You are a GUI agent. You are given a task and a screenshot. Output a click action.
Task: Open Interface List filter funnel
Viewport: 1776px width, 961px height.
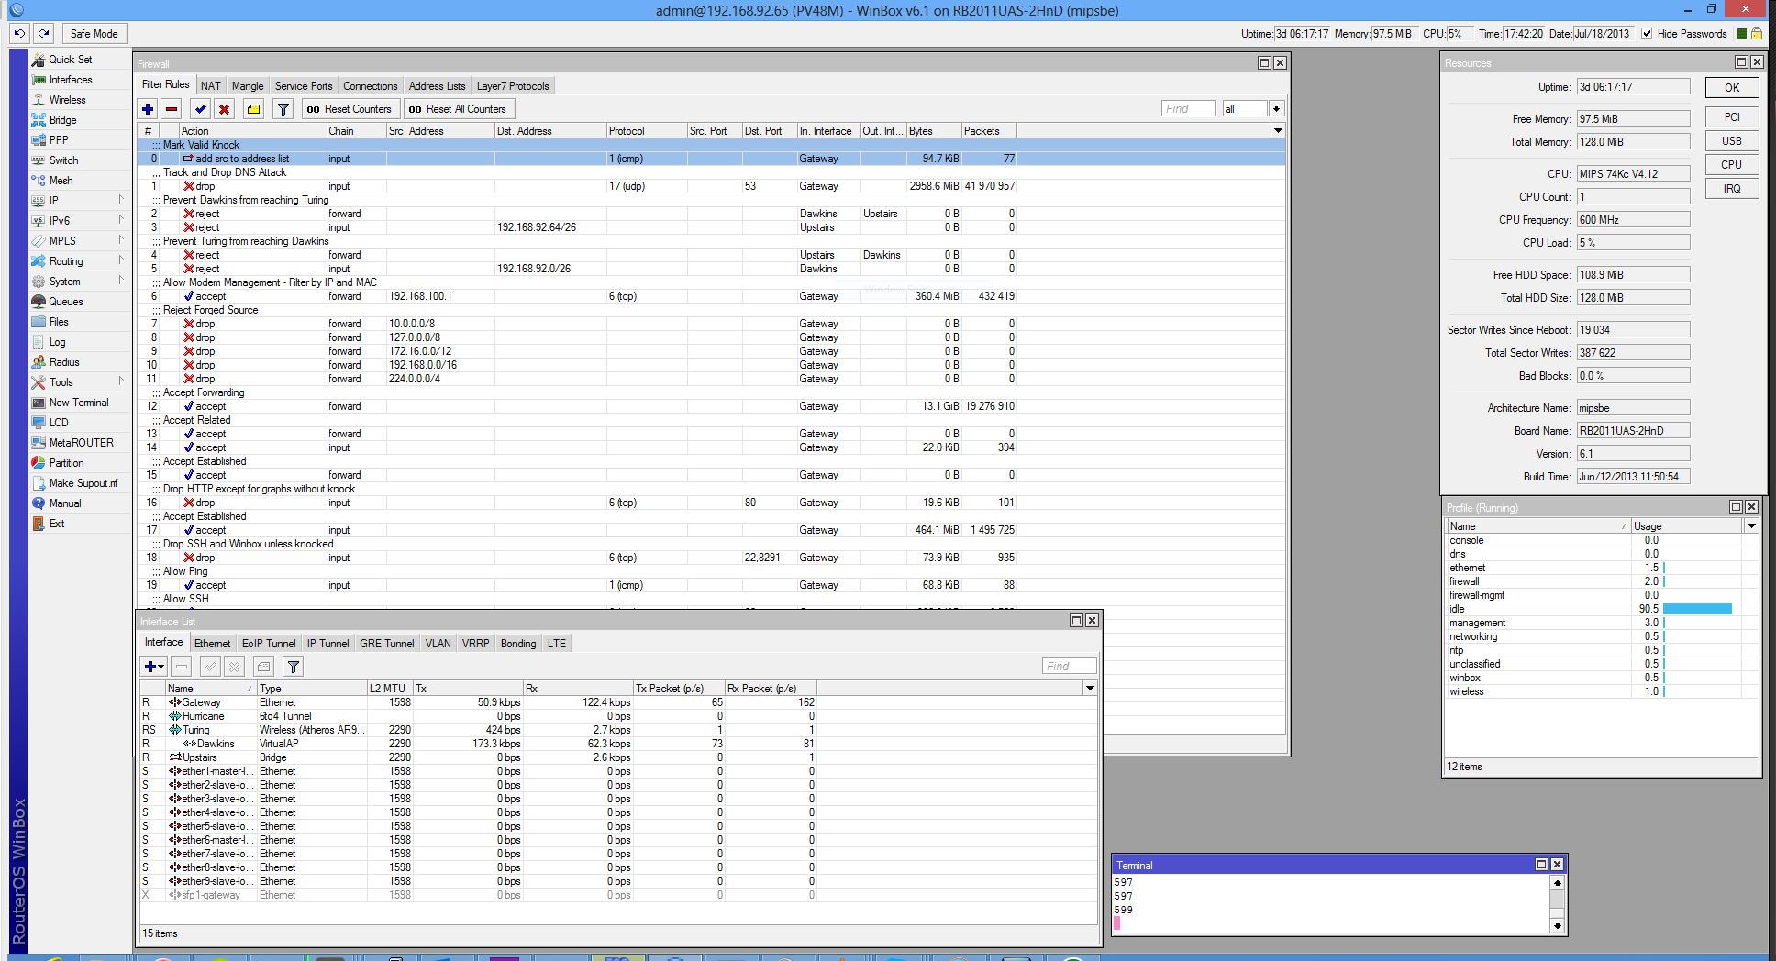(x=293, y=667)
